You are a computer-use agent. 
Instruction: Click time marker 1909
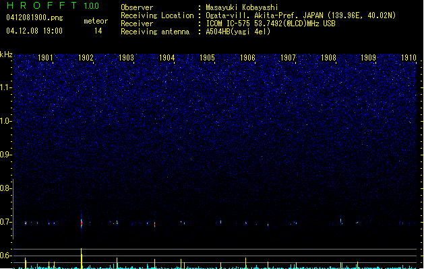coord(368,58)
